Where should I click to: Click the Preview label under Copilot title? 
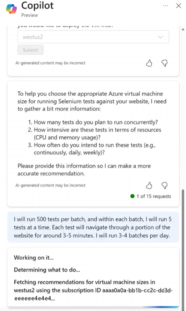(x=29, y=15)
